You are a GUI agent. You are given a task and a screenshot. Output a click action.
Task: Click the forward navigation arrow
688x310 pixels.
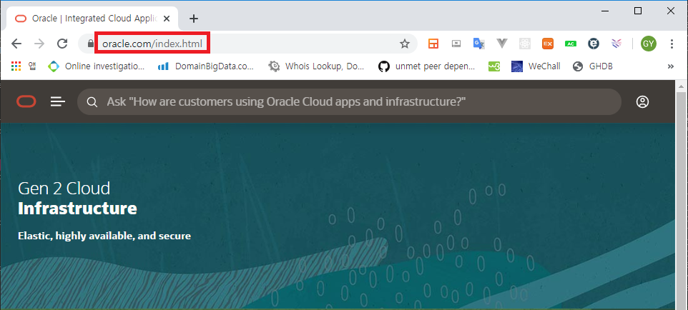39,44
